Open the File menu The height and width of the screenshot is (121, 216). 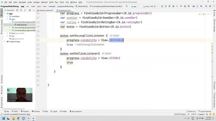pyautogui.click(x=6, y=2)
